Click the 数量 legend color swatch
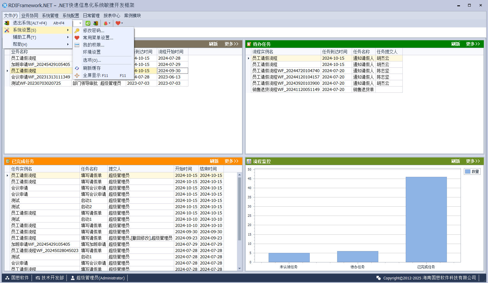The width and height of the screenshot is (488, 283). (x=468, y=171)
